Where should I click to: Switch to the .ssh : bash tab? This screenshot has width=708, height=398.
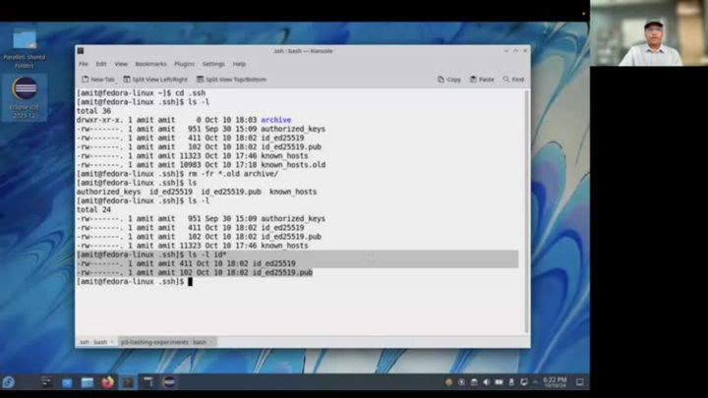[x=93, y=342]
